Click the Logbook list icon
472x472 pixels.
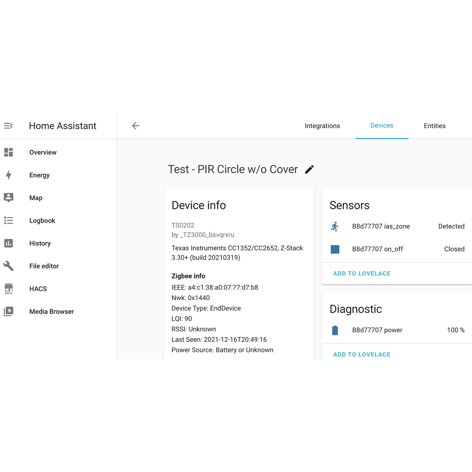pyautogui.click(x=8, y=220)
